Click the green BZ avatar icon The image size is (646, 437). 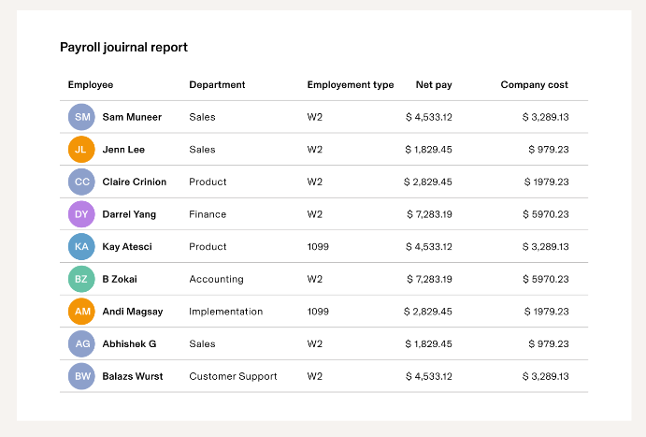(82, 279)
